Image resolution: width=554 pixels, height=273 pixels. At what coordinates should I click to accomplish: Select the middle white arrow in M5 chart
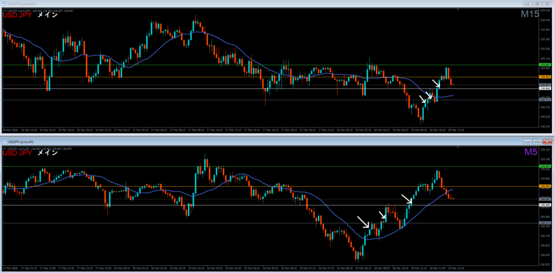[x=382, y=215]
